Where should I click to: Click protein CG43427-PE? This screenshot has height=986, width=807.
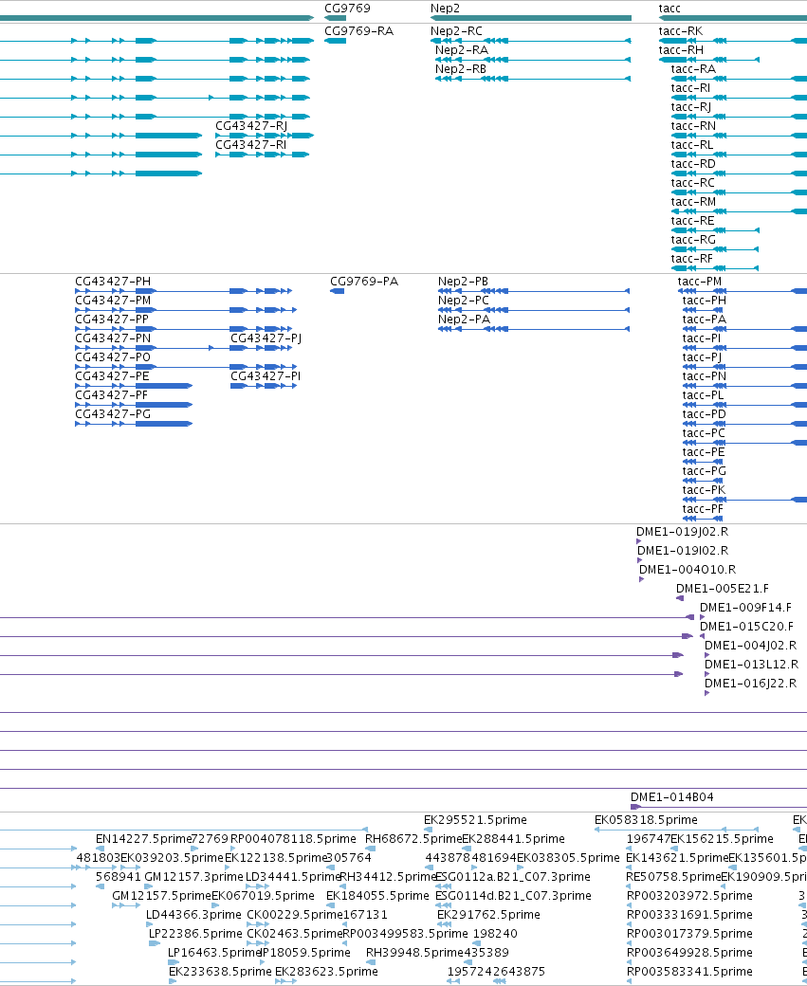[x=113, y=376]
